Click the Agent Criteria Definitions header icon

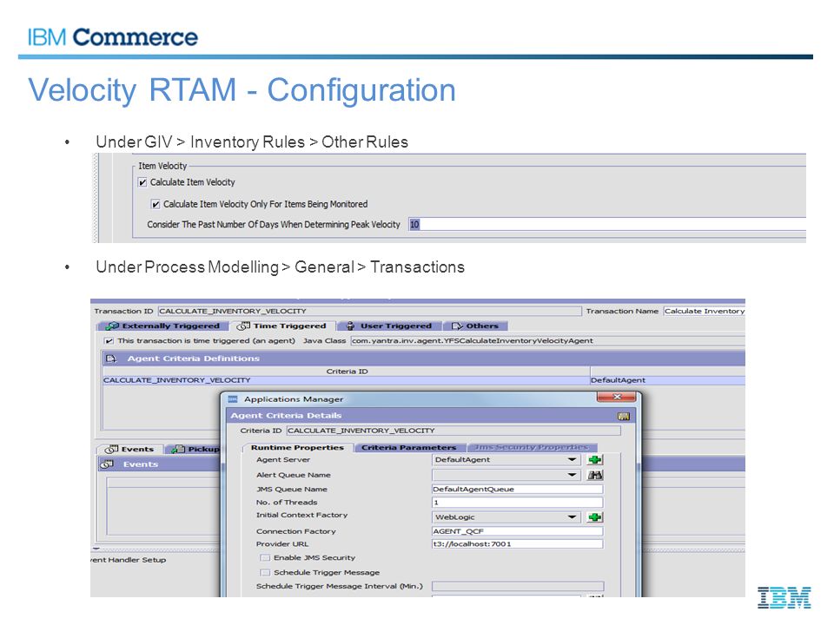pyautogui.click(x=111, y=359)
